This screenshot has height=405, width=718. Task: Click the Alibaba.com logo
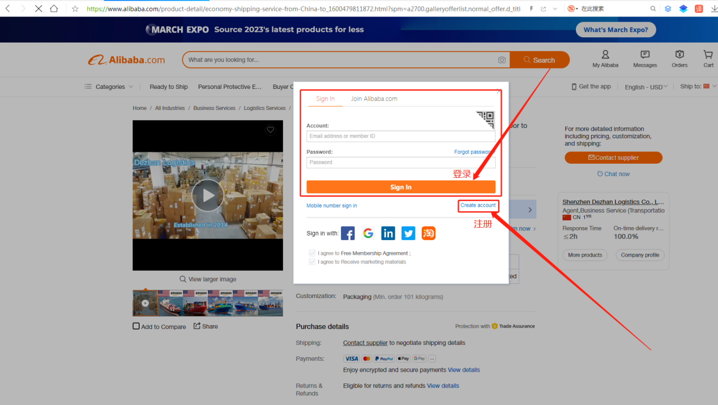click(x=126, y=60)
